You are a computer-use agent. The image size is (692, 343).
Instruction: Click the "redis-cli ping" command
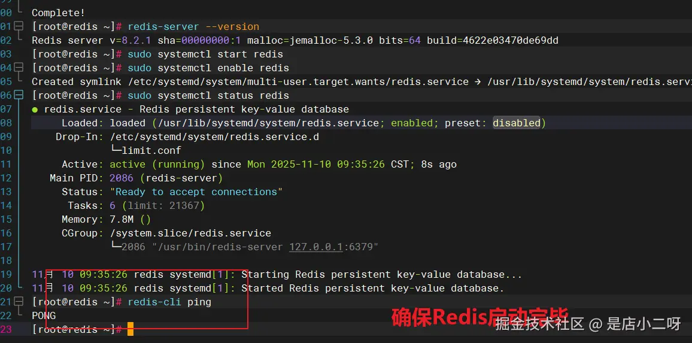click(169, 302)
